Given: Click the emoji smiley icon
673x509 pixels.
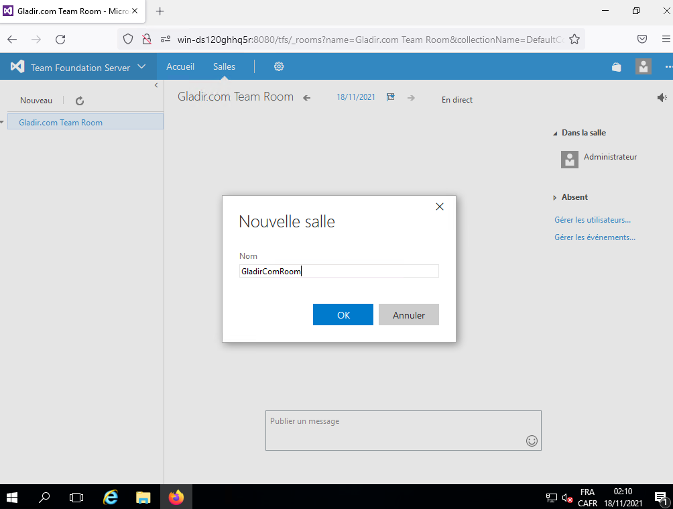Looking at the screenshot, I should 532,441.
